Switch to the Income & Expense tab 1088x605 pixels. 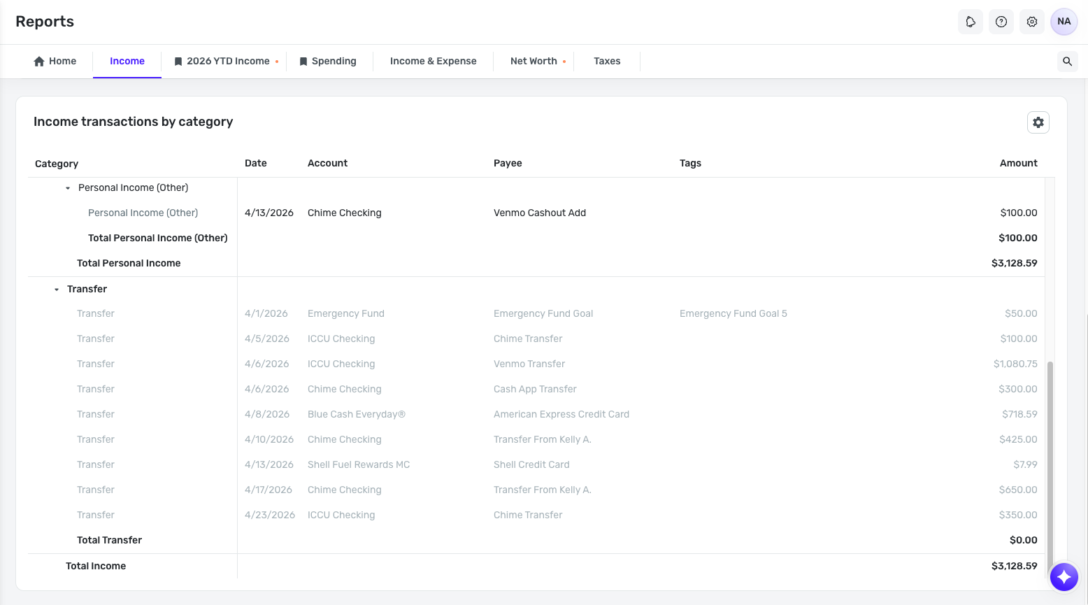[x=434, y=62]
